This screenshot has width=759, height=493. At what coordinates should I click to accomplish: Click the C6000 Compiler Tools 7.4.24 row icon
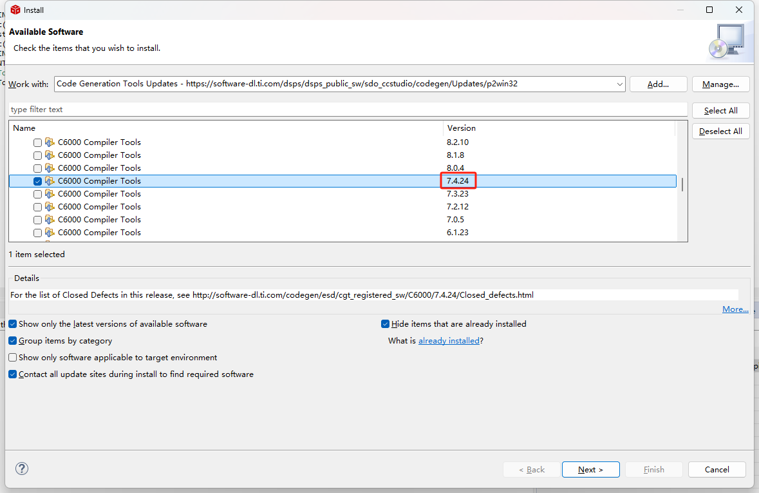pyautogui.click(x=50, y=181)
